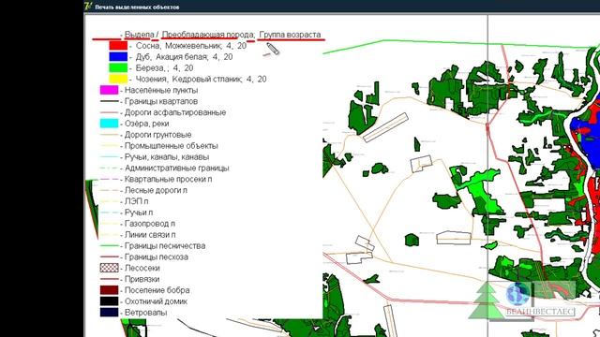Click the hatched Лесосеки legend swatch
The height and width of the screenshot is (337, 600).
(109, 268)
